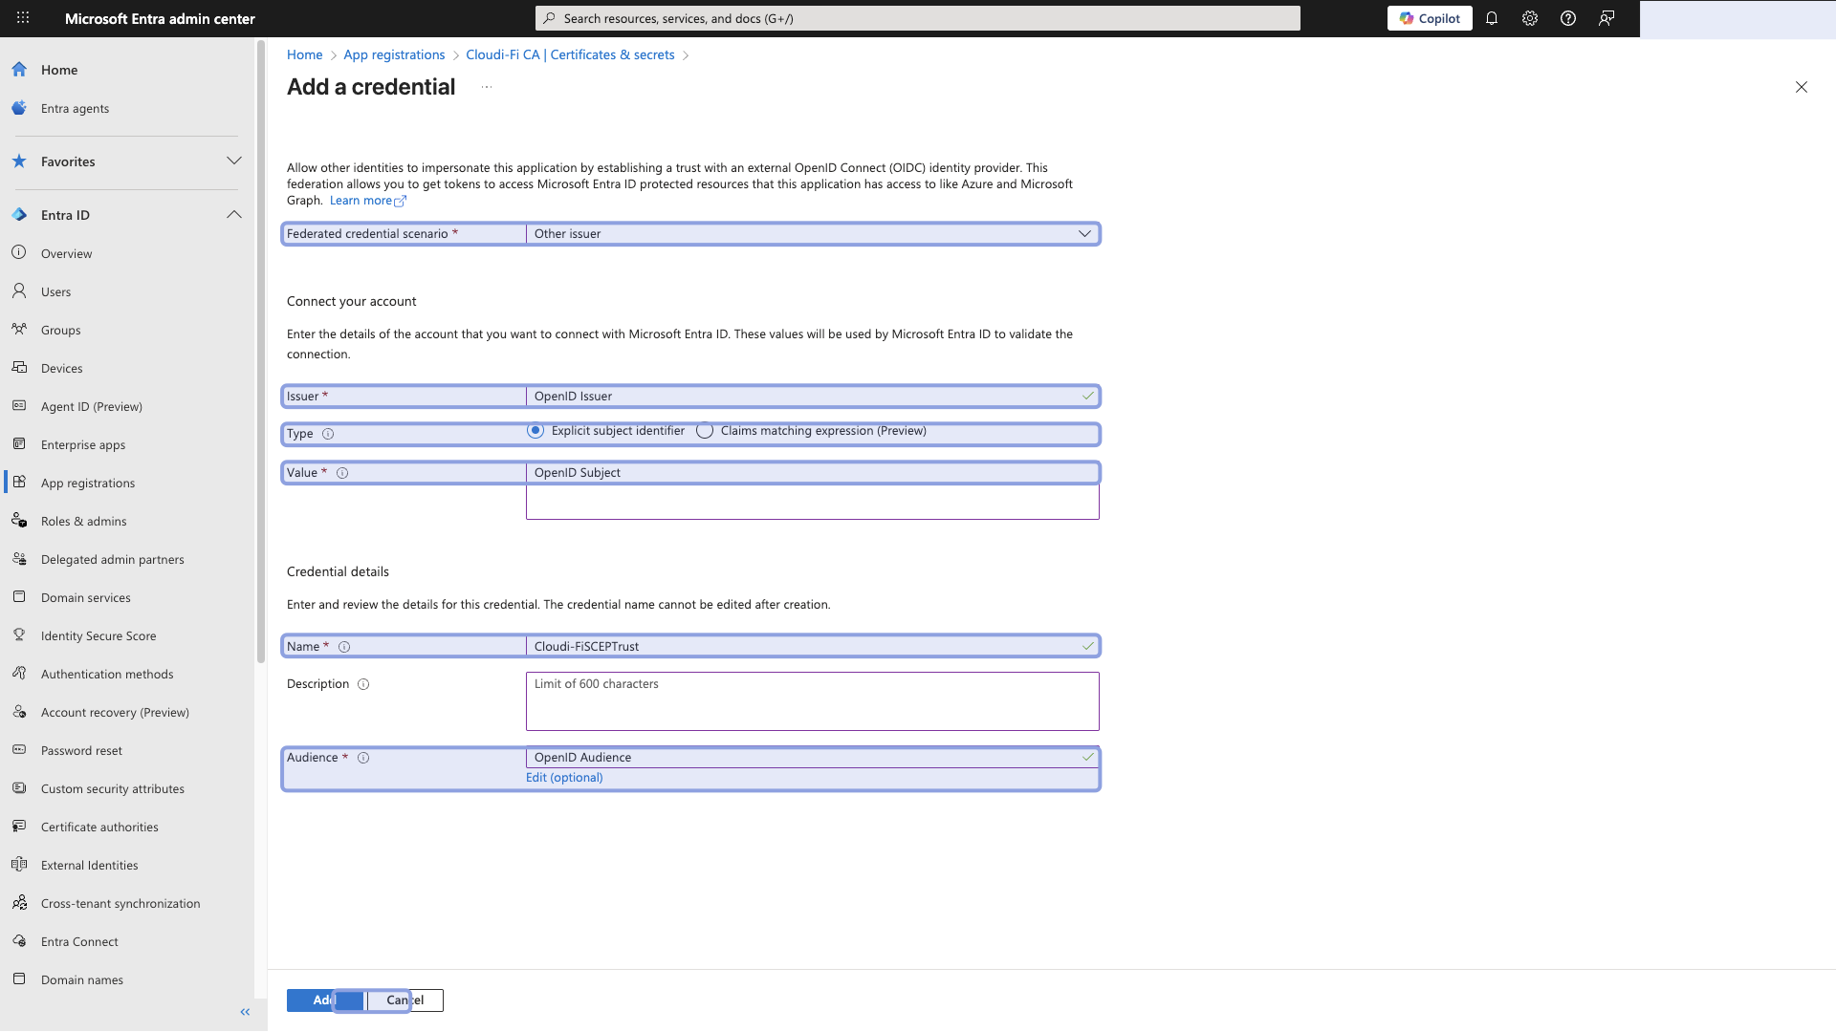Screen dimensions: 1836x1032
Task: Open Authentication methods in the sidebar
Action: (106, 674)
